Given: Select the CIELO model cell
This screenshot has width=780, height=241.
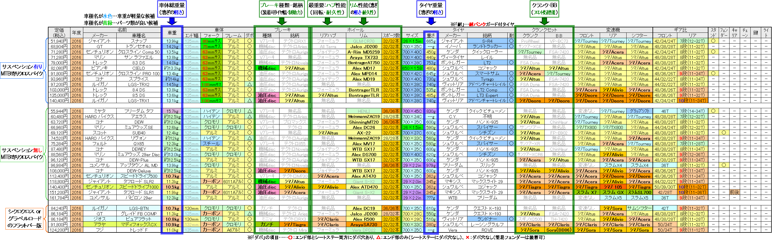Looking at the screenshot, I should click(x=139, y=68).
